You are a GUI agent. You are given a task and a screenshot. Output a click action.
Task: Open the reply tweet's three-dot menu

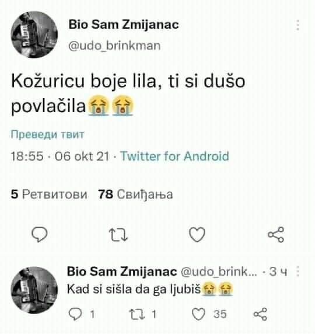[x=297, y=272]
